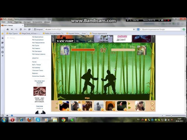Open the sidebar notes panel
This screenshot has height=140, width=187.
(x=3, y=43)
